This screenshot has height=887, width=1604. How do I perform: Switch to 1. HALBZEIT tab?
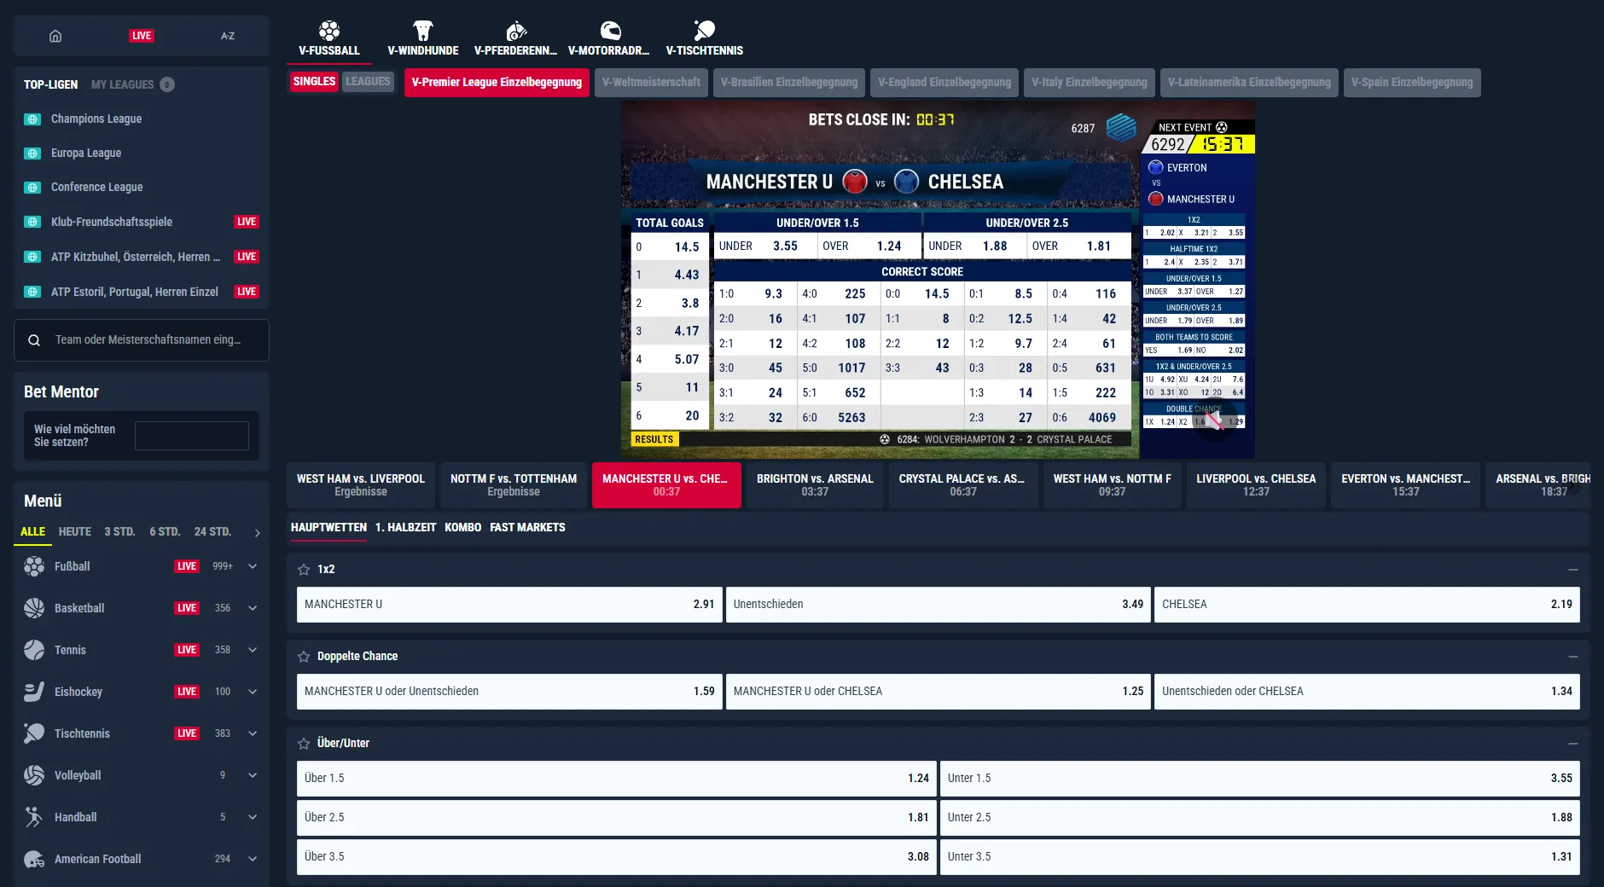(x=405, y=528)
